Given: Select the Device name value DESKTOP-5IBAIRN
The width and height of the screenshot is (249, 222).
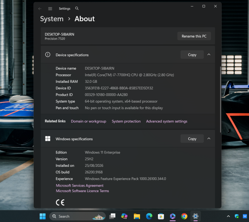Looking at the screenshot, I should [100, 68].
